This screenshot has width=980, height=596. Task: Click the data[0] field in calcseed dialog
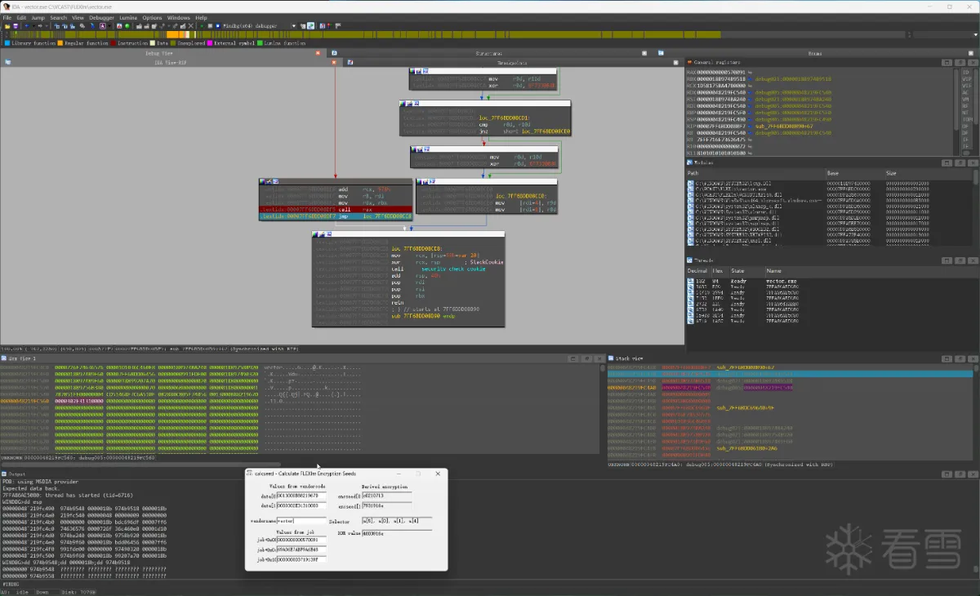[x=301, y=496]
